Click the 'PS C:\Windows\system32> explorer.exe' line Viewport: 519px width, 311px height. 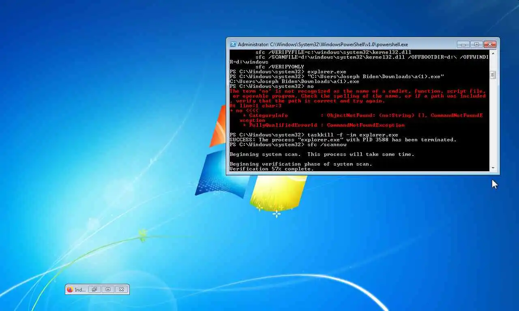click(288, 72)
